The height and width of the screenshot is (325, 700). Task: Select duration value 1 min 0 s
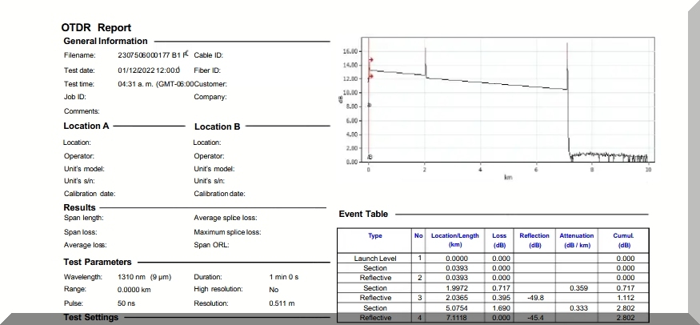(x=284, y=277)
